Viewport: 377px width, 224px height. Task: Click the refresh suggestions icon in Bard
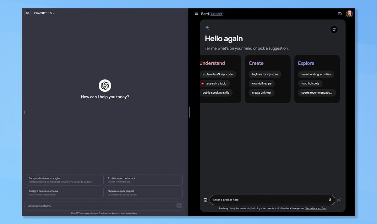tap(334, 29)
